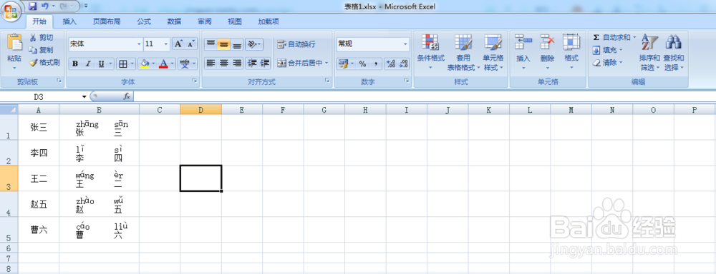Click the Delete cells (删除) icon
Viewport: 716px width, 274px height.
pos(547,43)
